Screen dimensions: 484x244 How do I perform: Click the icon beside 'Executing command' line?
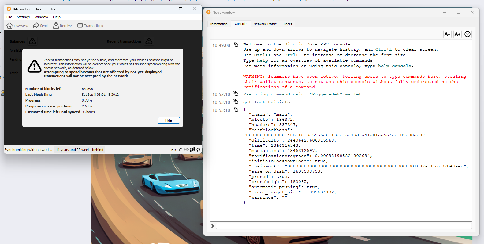coord(236,93)
